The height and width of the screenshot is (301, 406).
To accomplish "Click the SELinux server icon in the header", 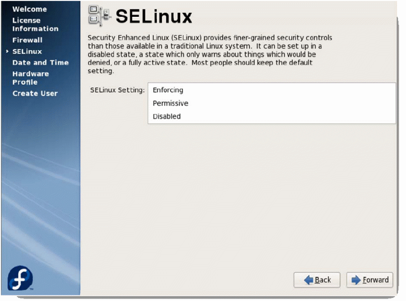I will [99, 16].
